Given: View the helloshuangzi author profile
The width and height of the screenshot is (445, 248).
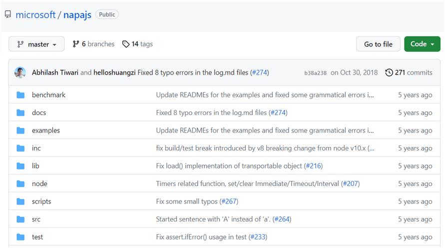Looking at the screenshot, I should pyautogui.click(x=114, y=72).
